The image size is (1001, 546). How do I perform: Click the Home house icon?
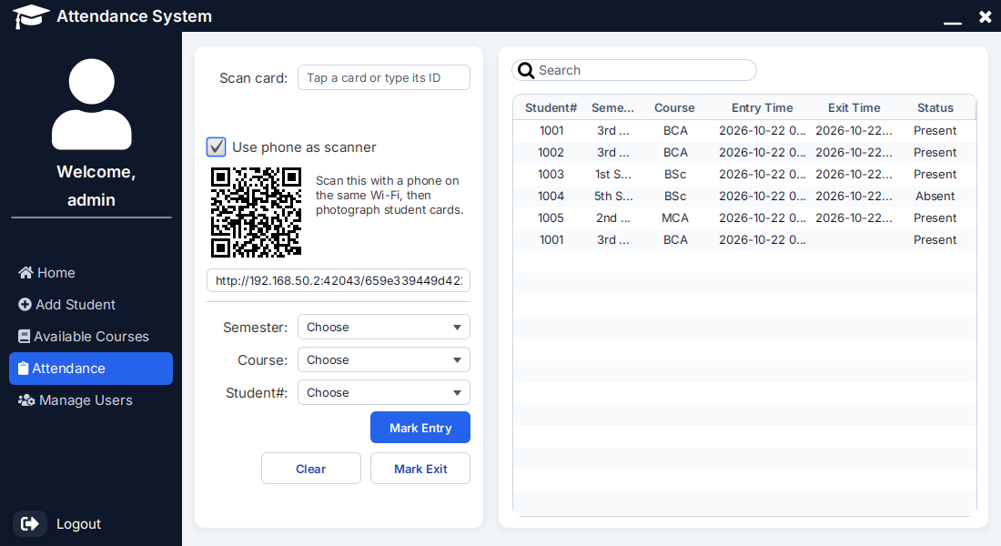coord(25,273)
